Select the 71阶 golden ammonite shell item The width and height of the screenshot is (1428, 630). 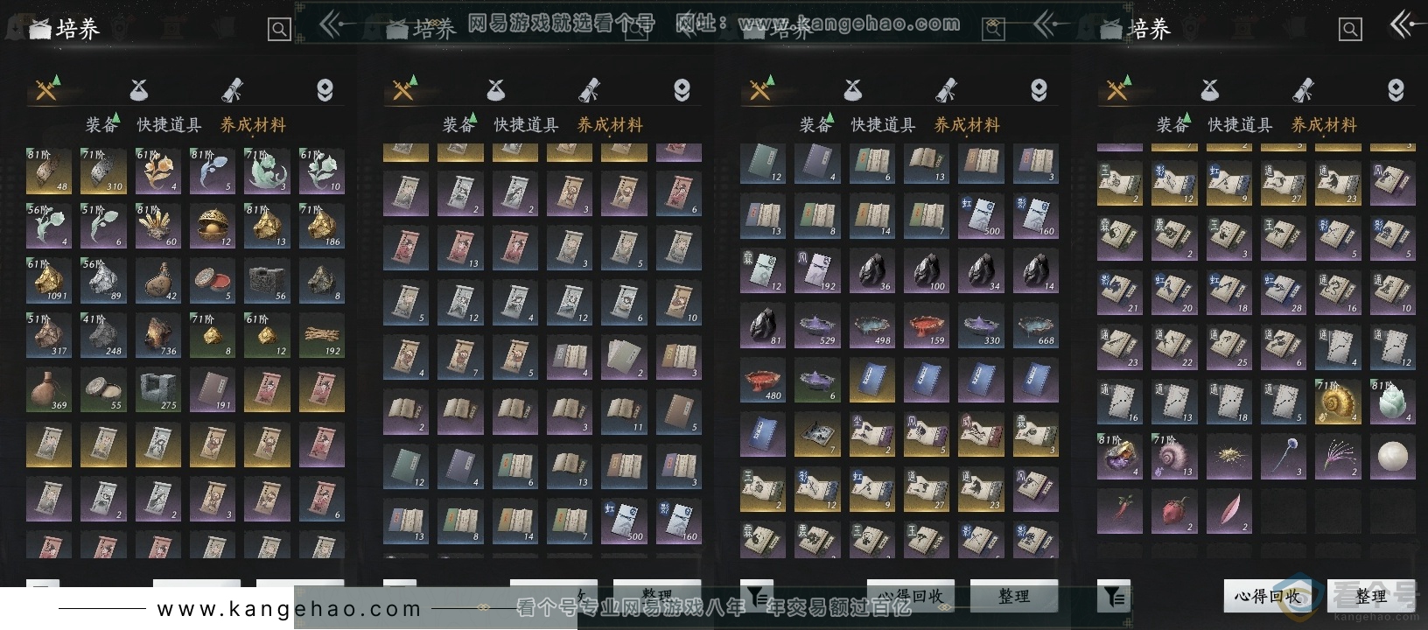tap(1338, 402)
